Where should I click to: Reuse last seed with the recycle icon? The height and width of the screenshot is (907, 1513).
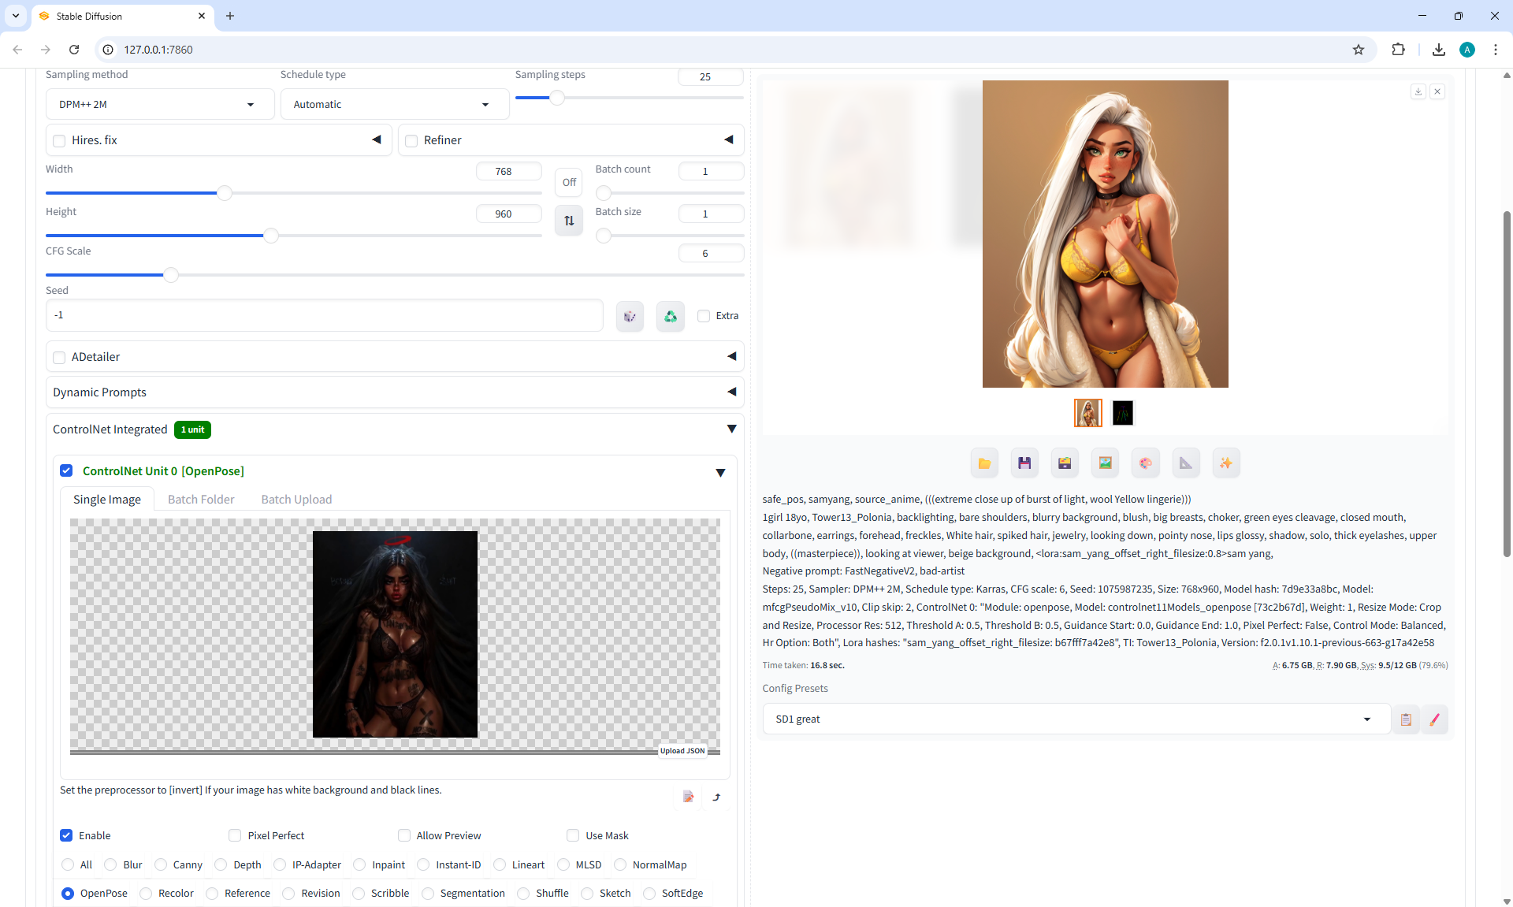[670, 316]
